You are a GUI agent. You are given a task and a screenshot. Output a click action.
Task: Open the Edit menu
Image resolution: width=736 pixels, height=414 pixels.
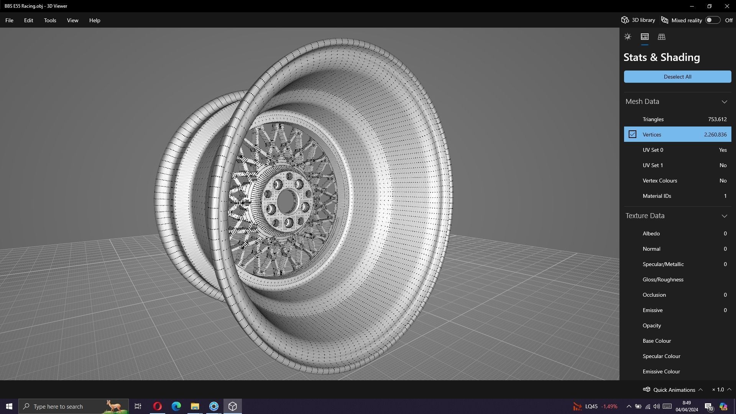(28, 20)
